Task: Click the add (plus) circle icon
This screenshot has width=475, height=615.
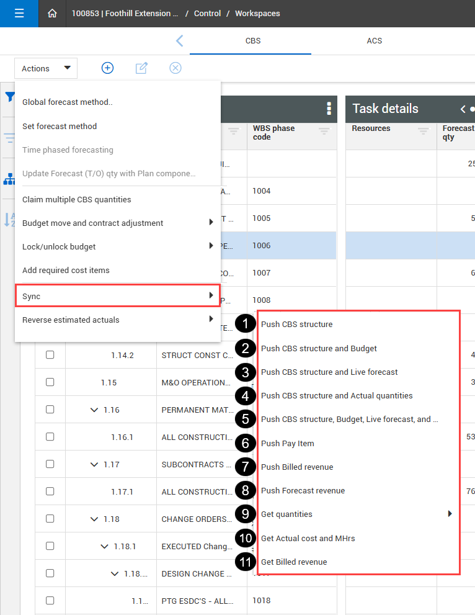Action: tap(107, 68)
